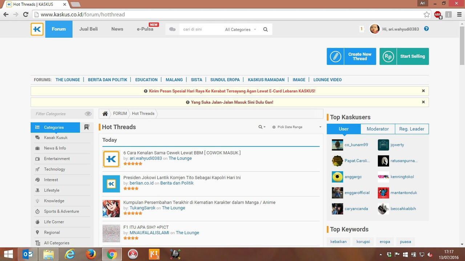Click the browser reload button
The width and height of the screenshot is (465, 261).
(25, 14)
